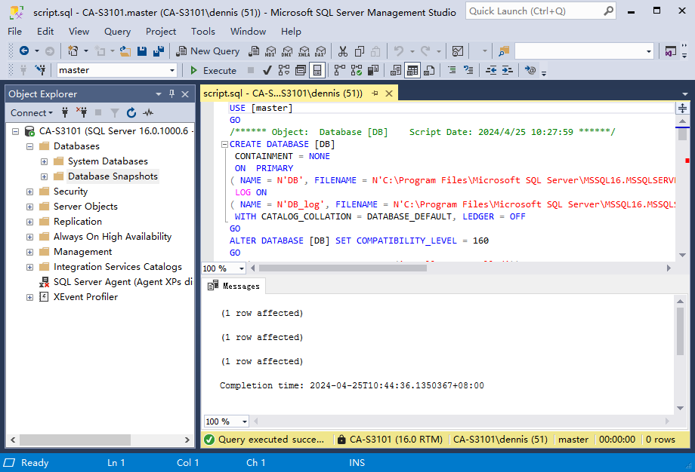Image resolution: width=695 pixels, height=472 pixels.
Task: Refresh the Object Explorer tree
Action: (x=131, y=113)
